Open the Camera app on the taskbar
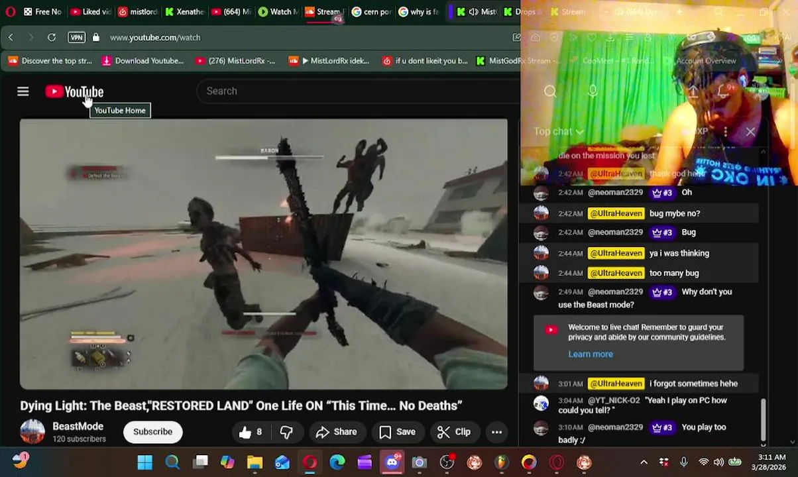Viewport: 798px width, 477px height. pyautogui.click(x=420, y=462)
